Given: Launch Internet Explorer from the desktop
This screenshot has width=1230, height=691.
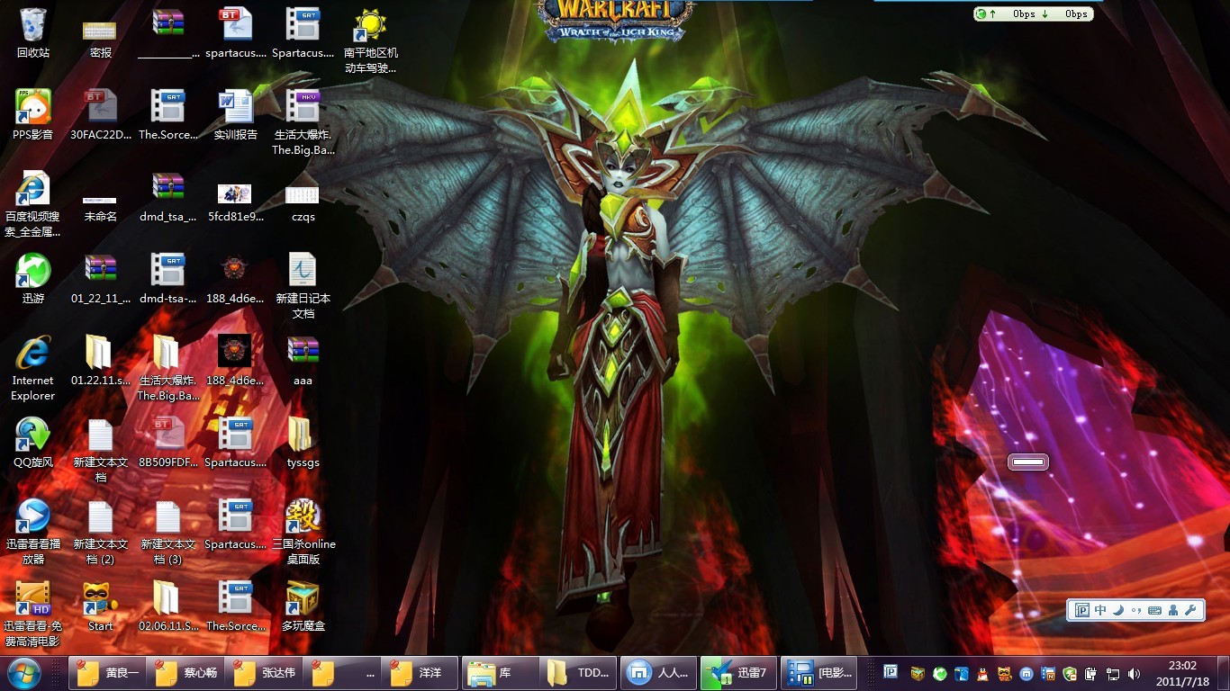Looking at the screenshot, I should pos(32,368).
